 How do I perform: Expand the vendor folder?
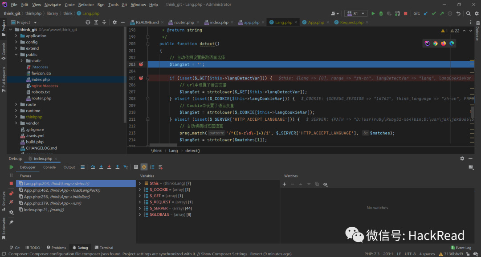tap(16, 123)
